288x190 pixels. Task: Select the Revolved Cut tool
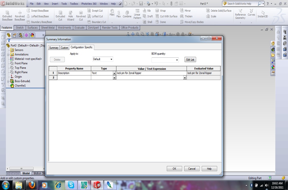(81, 16)
